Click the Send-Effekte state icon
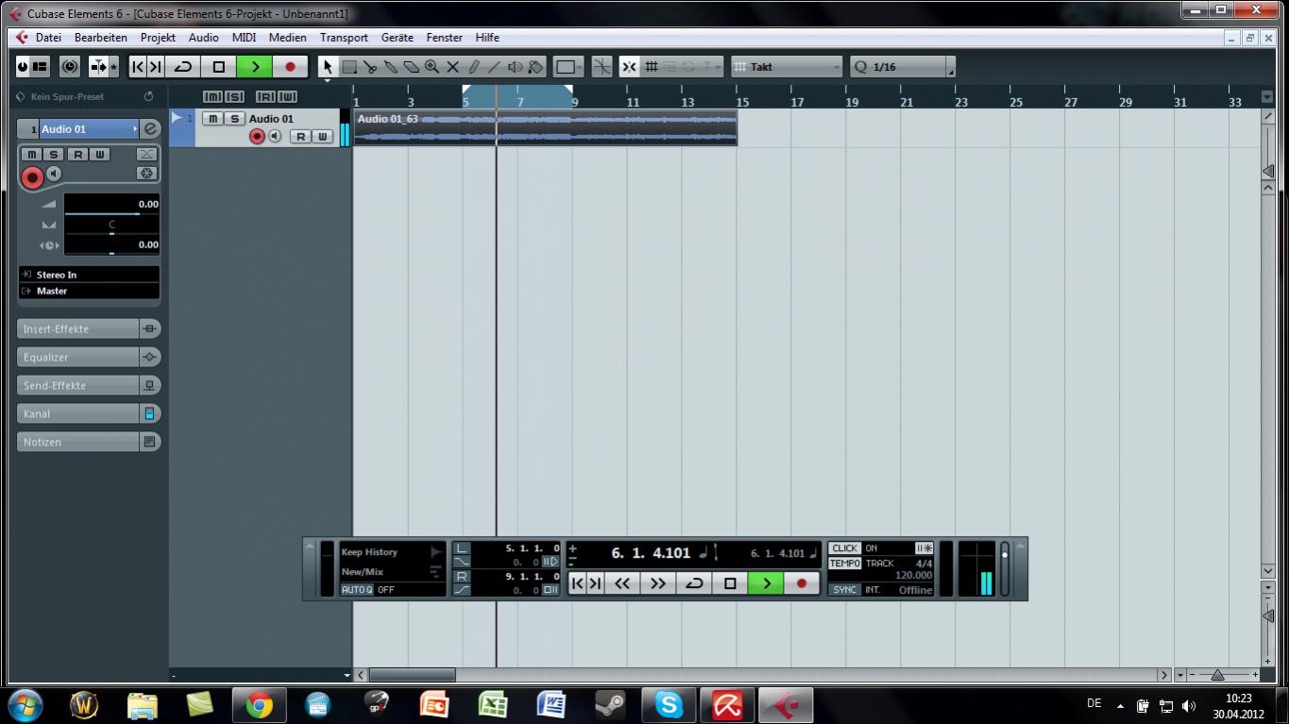 149,385
